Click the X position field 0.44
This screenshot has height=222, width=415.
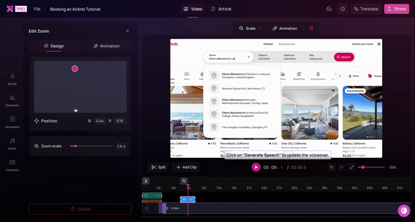pyautogui.click(x=100, y=121)
